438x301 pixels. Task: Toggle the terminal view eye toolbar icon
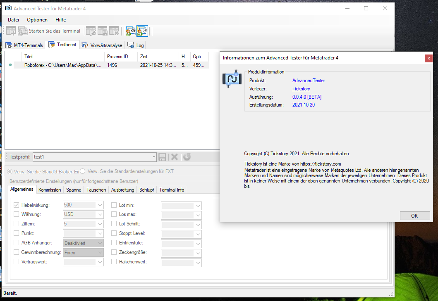[130, 31]
